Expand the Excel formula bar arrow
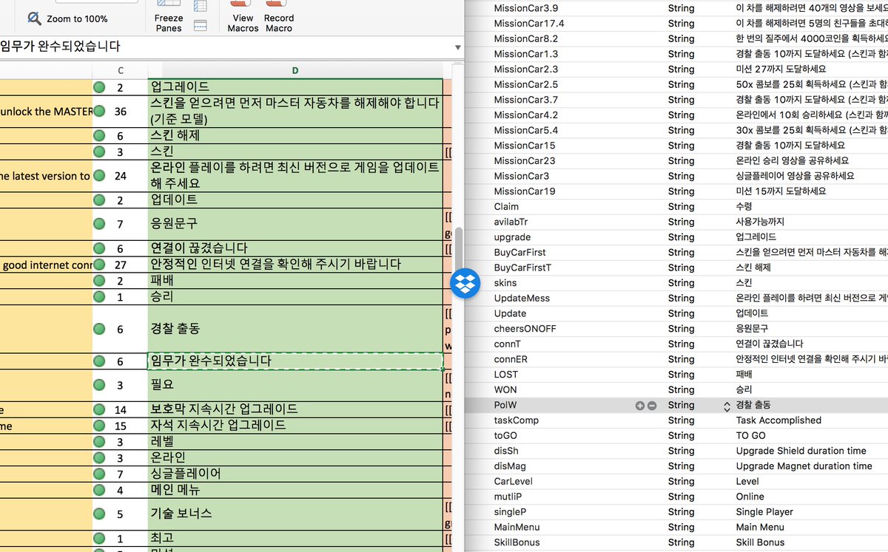Screen dimensions: 888x552 pyautogui.click(x=457, y=47)
